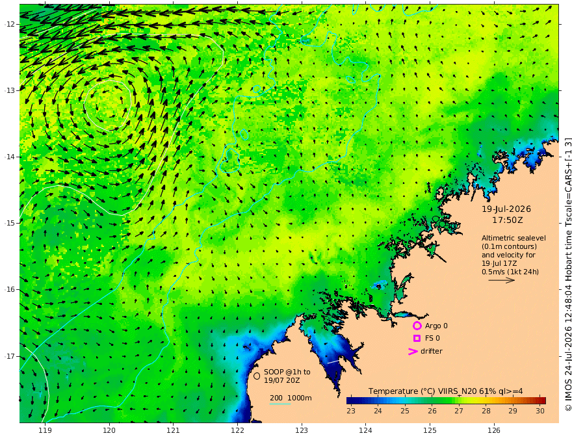Click the colorbar tick label 25
Image resolution: width=572 pixels, height=442 pixels.
[x=405, y=411]
